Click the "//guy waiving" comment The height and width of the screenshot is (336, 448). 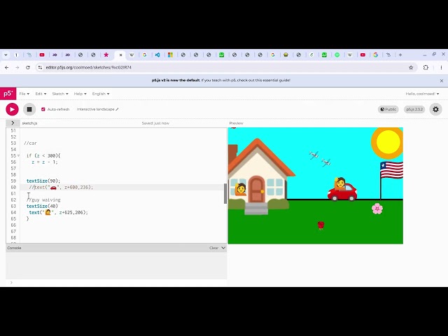tap(43, 199)
